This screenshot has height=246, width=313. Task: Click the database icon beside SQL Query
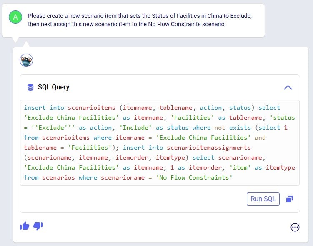point(30,87)
